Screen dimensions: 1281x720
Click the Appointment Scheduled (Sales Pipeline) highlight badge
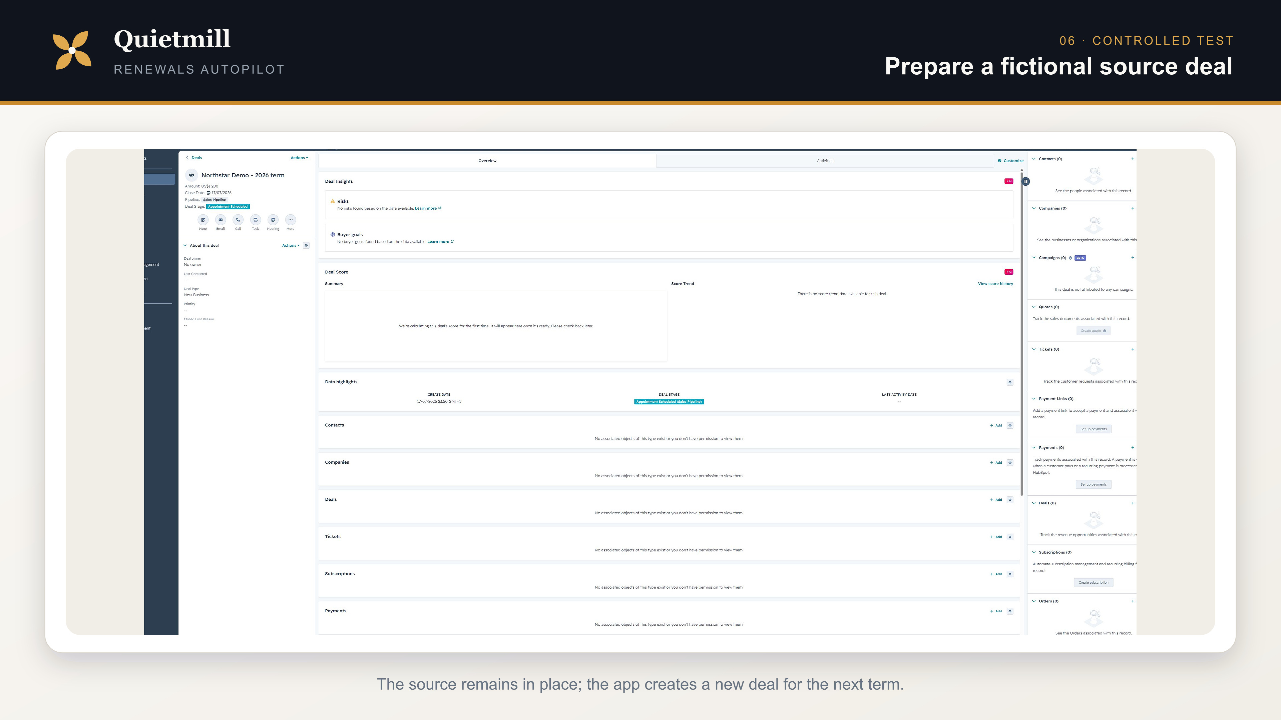tap(669, 401)
